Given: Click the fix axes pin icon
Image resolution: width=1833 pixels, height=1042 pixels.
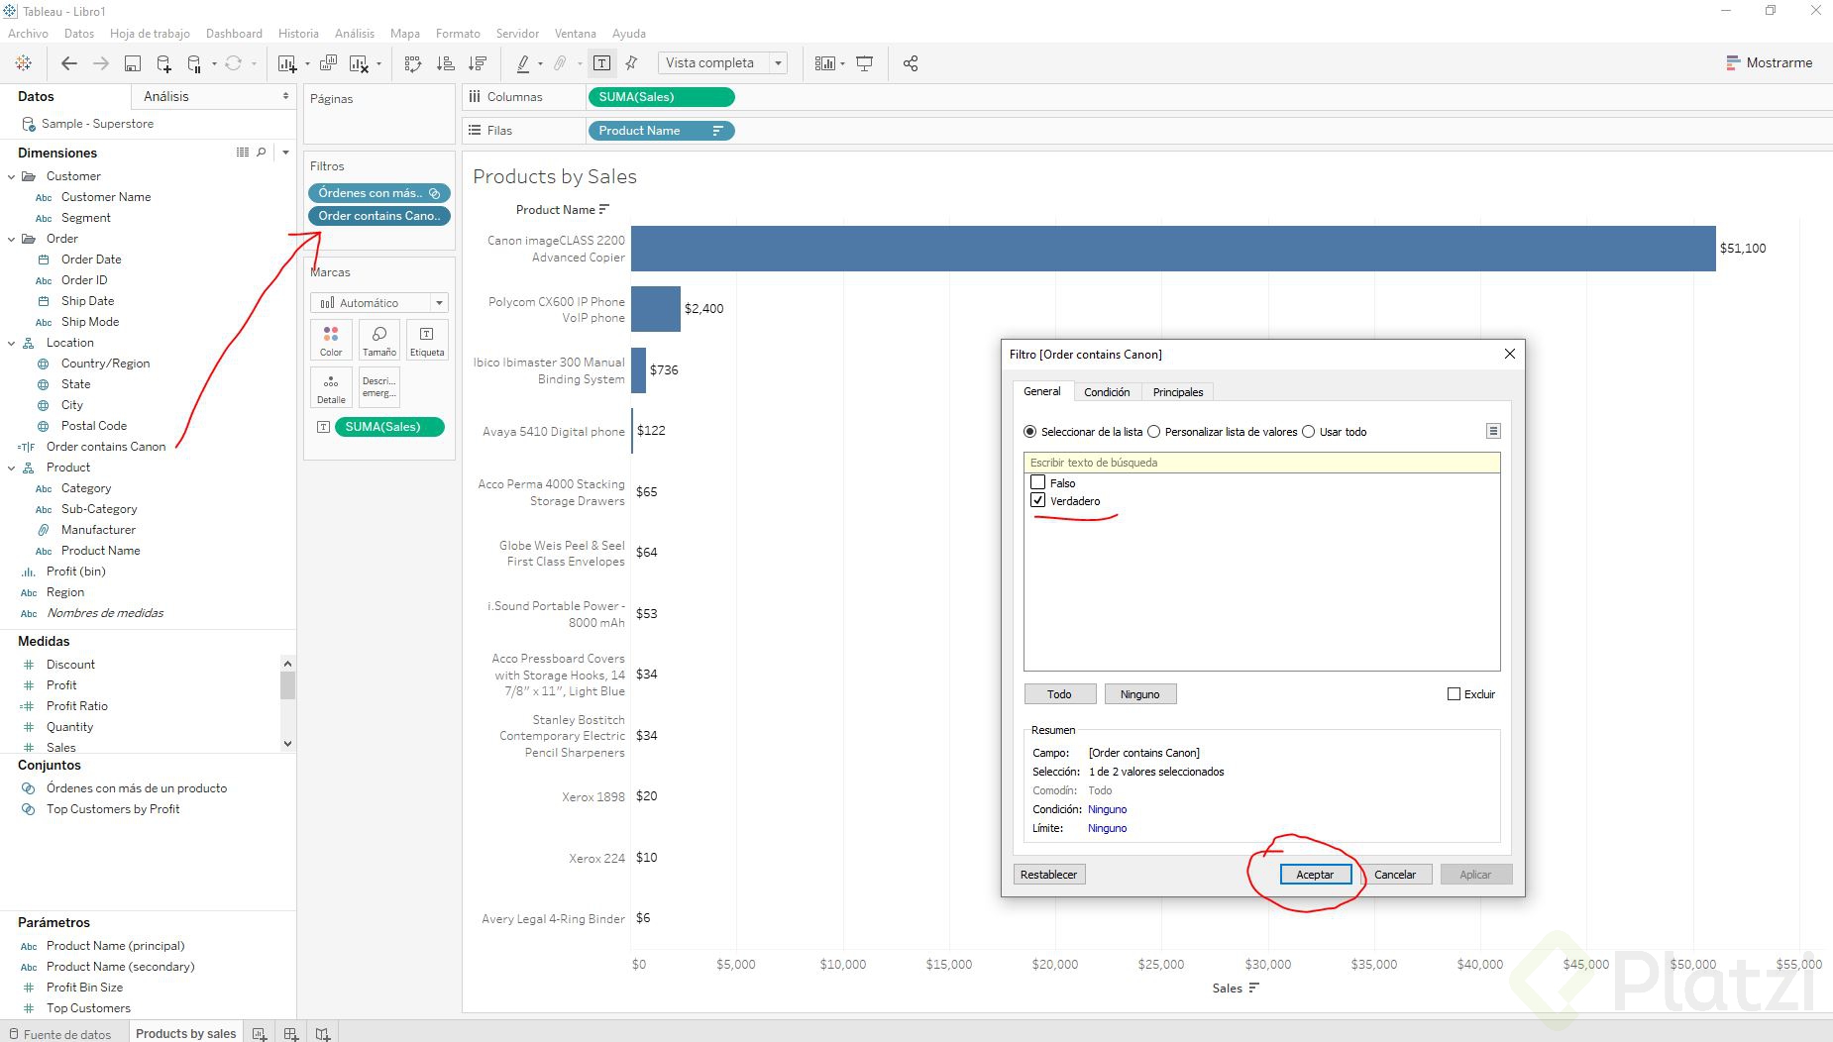Looking at the screenshot, I should pos(632,63).
